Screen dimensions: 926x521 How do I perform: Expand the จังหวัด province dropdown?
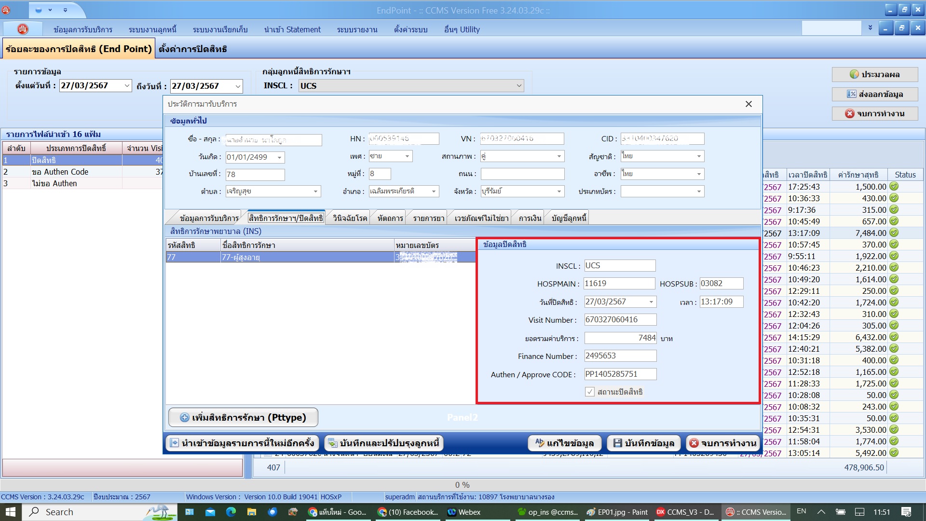pyautogui.click(x=559, y=192)
